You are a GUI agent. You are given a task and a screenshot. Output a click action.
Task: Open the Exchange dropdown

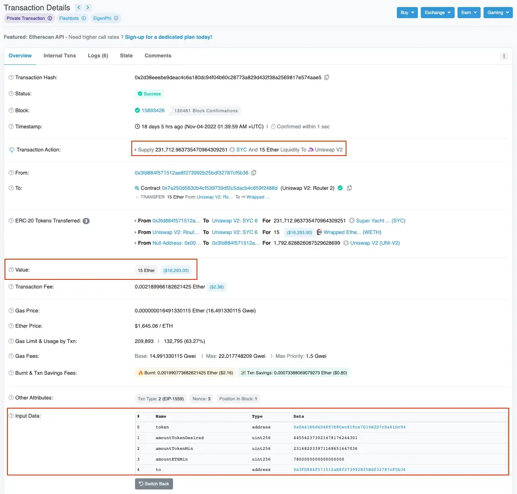click(438, 12)
